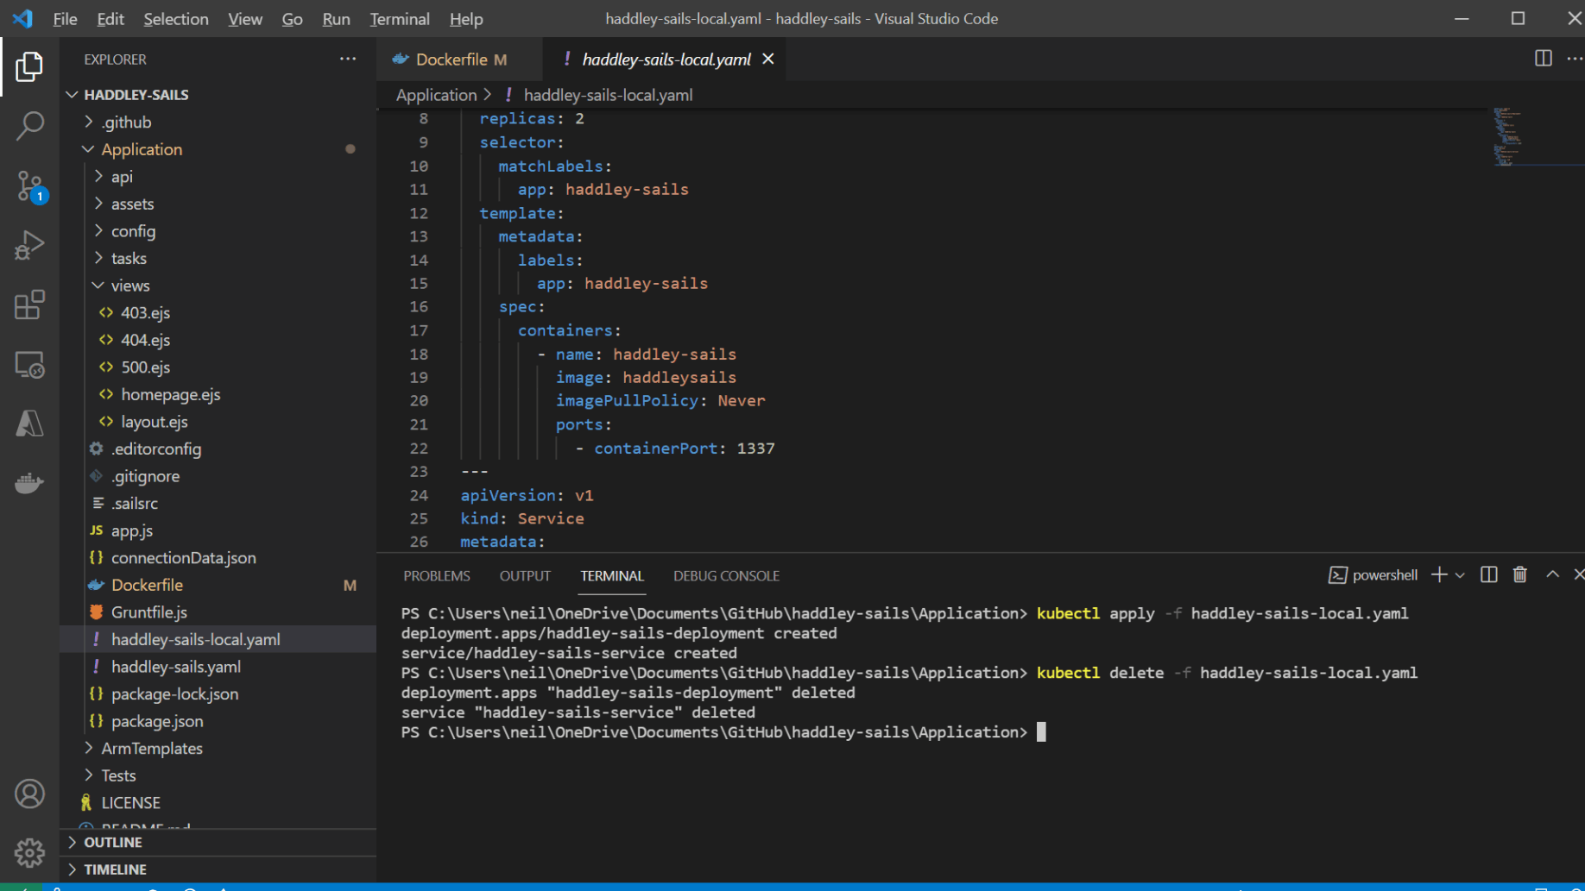Screen dimensions: 1585x891
Task: Split the editor to the right
Action: [1543, 59]
